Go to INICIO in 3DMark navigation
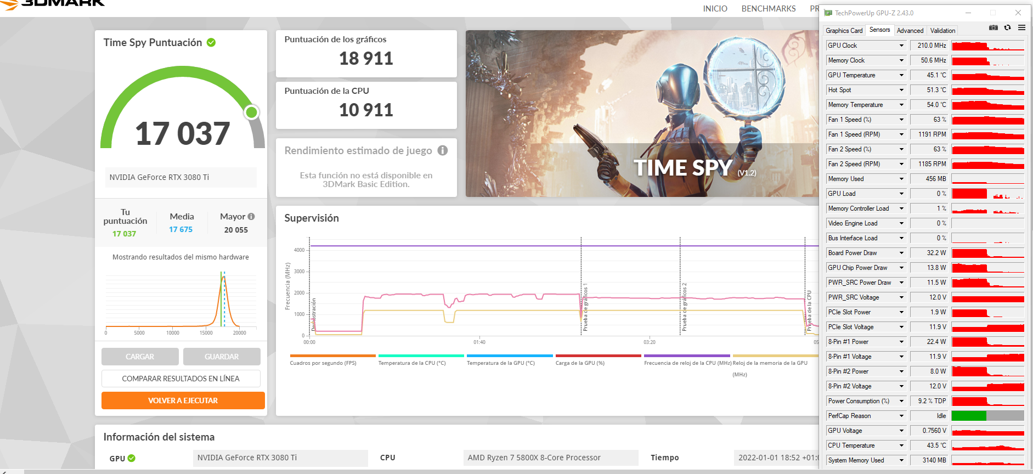1033x474 pixels. point(715,9)
